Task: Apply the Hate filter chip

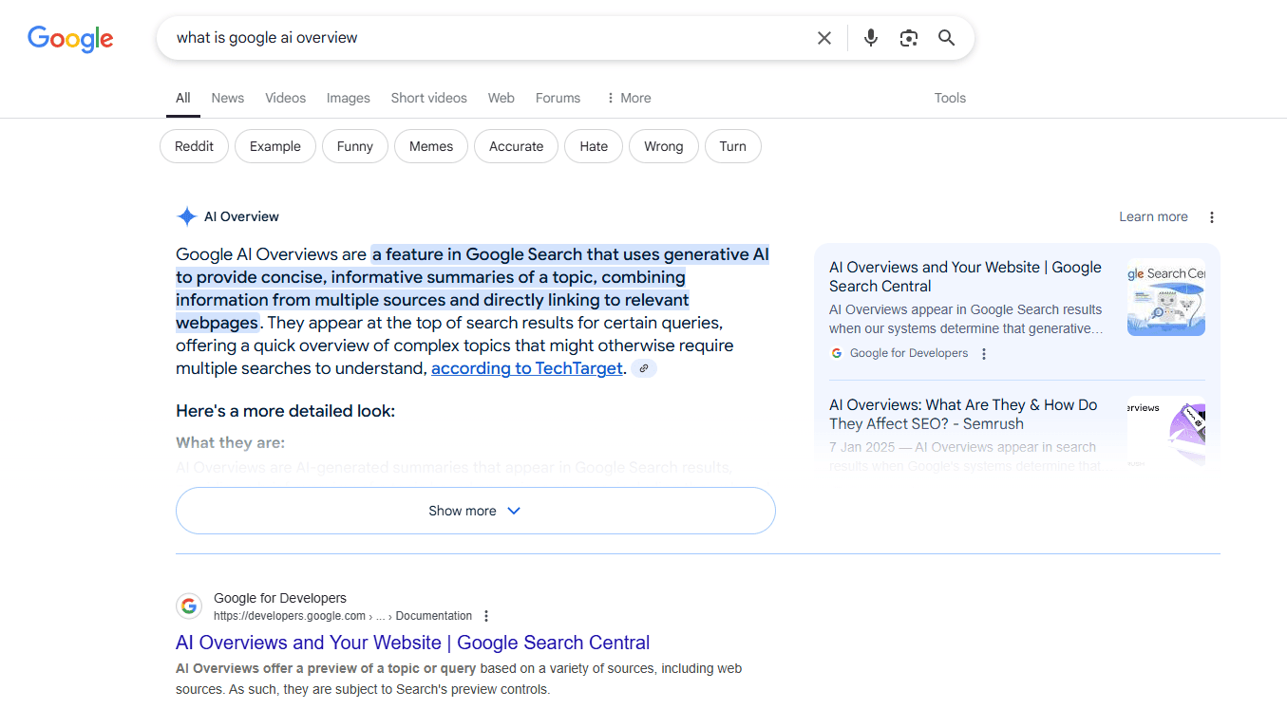Action: [x=594, y=146]
